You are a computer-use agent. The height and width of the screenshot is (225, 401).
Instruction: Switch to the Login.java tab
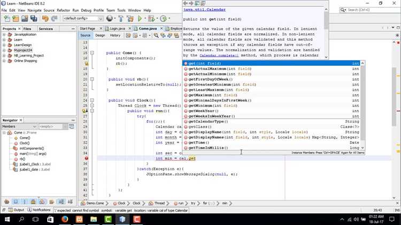tap(115, 28)
